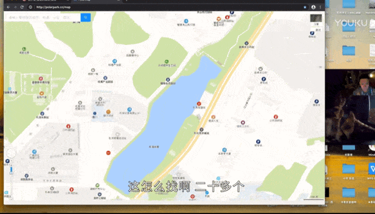This screenshot has width=375, height=214.
Task: Focus the map search text field
Action: click(x=43, y=18)
